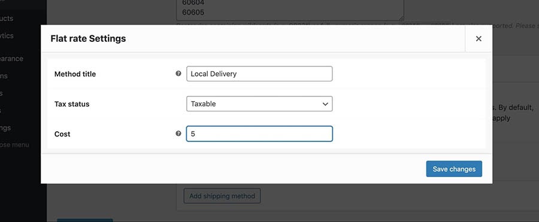
Task: Show the help tooltip icon for Cost
Action: 178,133
